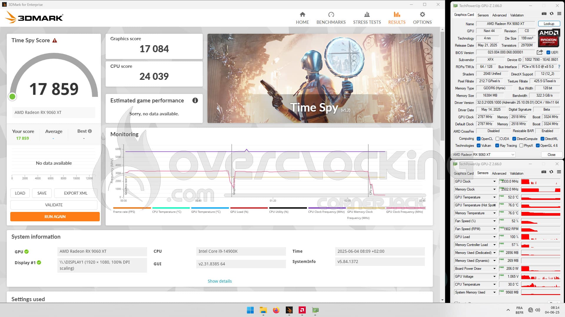
Task: Switch to Sensors tab in top GPU-Z window
Action: click(x=483, y=15)
